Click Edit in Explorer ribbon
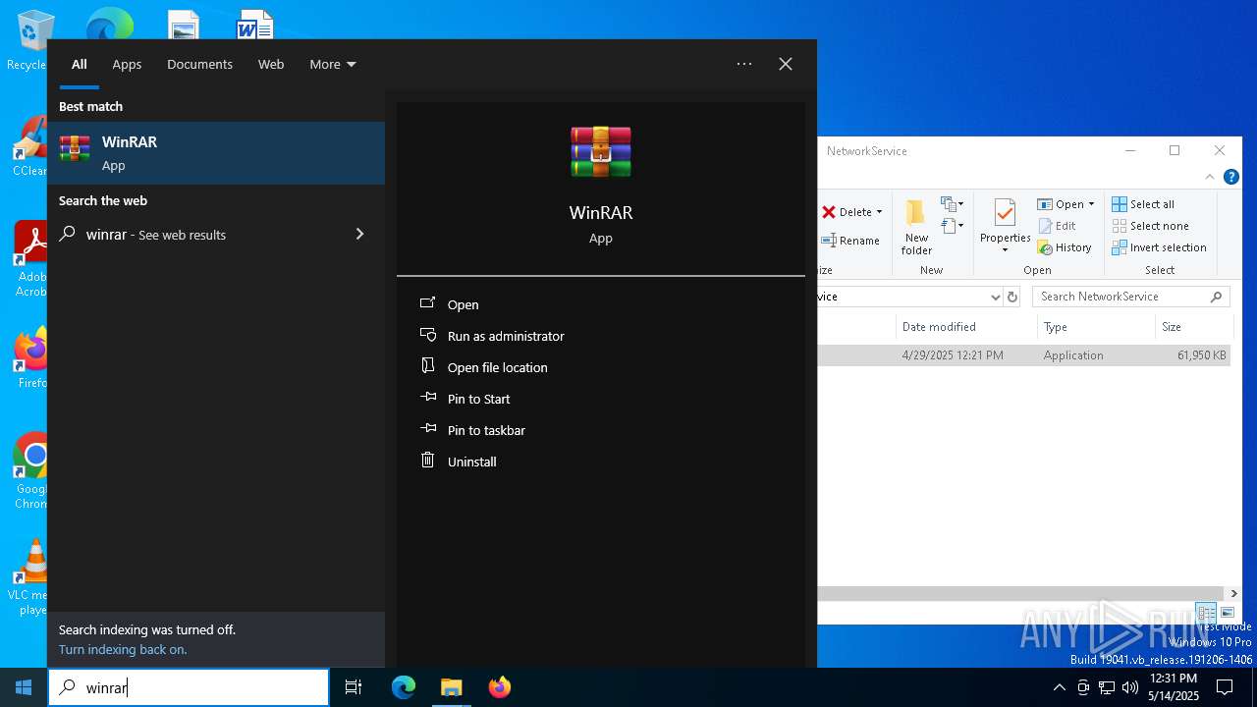Viewport: 1257px width, 707px height. click(1058, 226)
